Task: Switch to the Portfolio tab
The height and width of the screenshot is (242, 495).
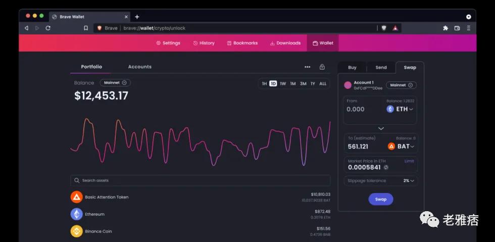Action: pos(91,67)
